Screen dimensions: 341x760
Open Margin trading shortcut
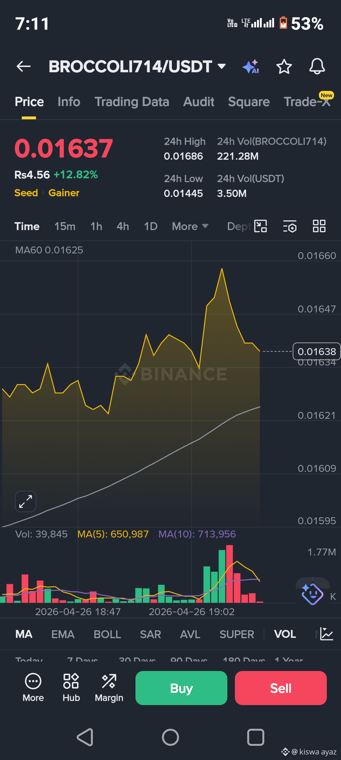point(109,688)
